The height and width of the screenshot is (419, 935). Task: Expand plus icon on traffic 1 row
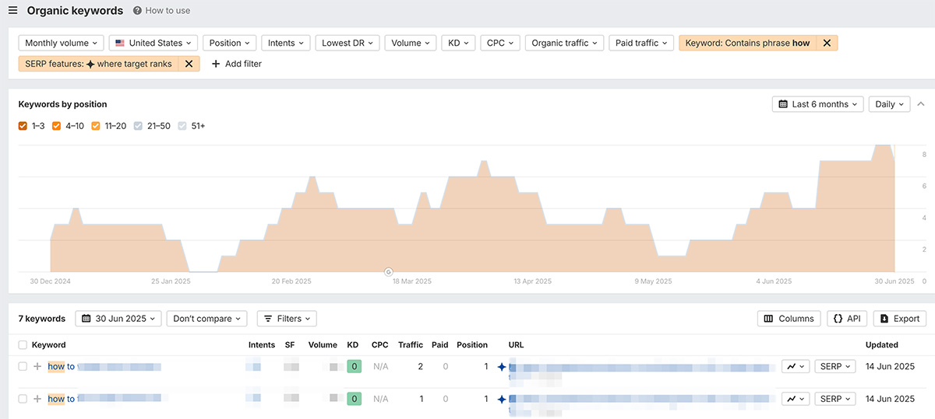point(37,399)
